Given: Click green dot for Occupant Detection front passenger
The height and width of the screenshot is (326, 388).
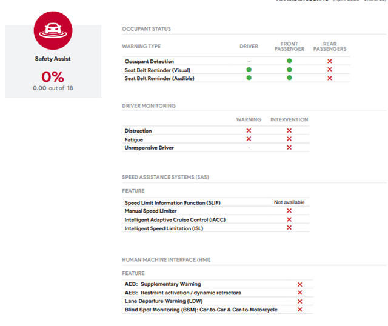Looking at the screenshot, I should coord(289,61).
